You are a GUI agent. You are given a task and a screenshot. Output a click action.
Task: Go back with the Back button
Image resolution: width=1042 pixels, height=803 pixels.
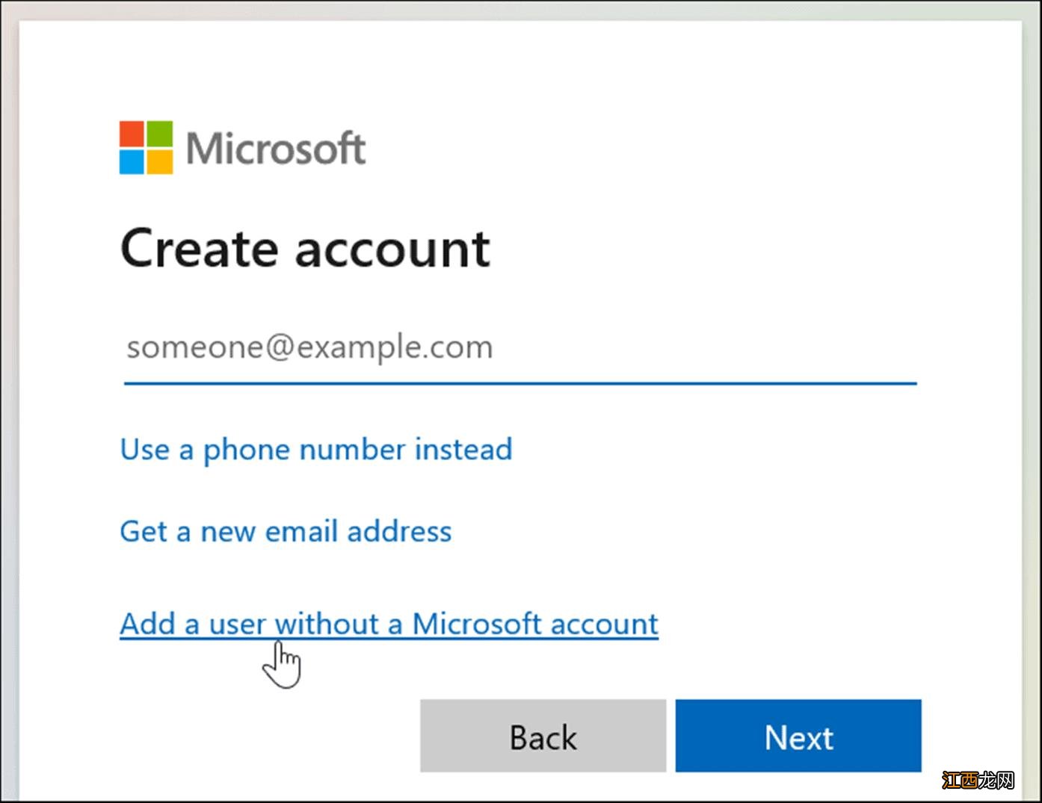click(x=543, y=736)
